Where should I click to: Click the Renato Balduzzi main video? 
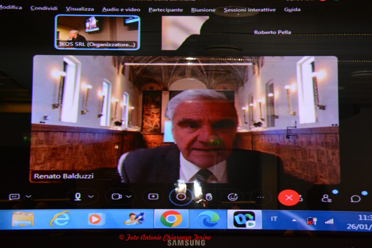(x=185, y=120)
